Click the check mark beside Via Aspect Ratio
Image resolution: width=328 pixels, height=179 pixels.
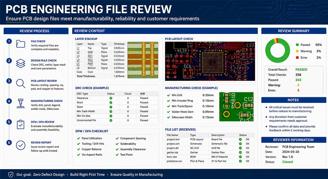tap(79, 155)
